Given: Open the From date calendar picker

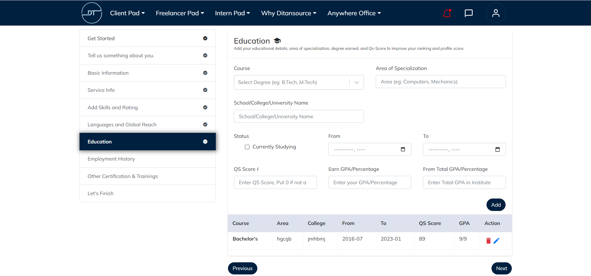Looking at the screenshot, I should click(403, 149).
